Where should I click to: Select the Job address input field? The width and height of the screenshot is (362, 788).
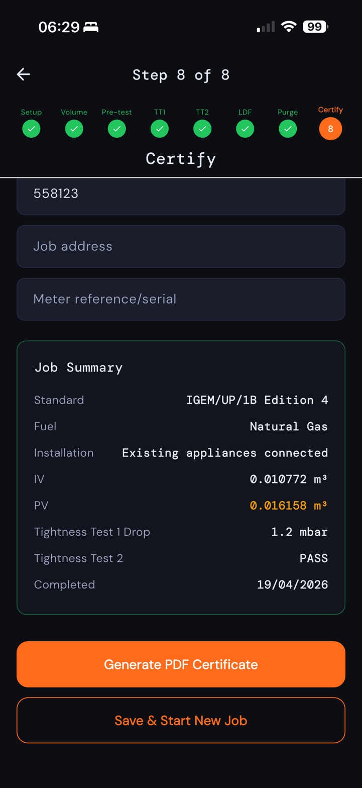point(181,246)
